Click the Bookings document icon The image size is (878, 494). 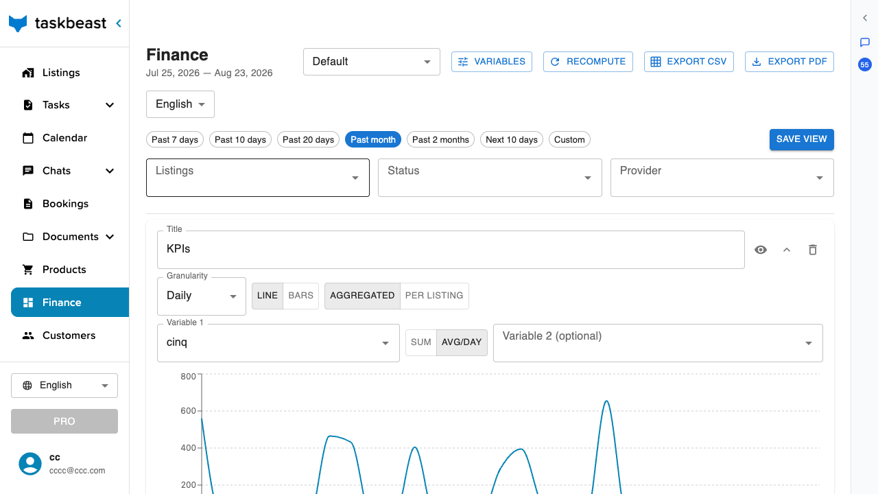pos(28,204)
